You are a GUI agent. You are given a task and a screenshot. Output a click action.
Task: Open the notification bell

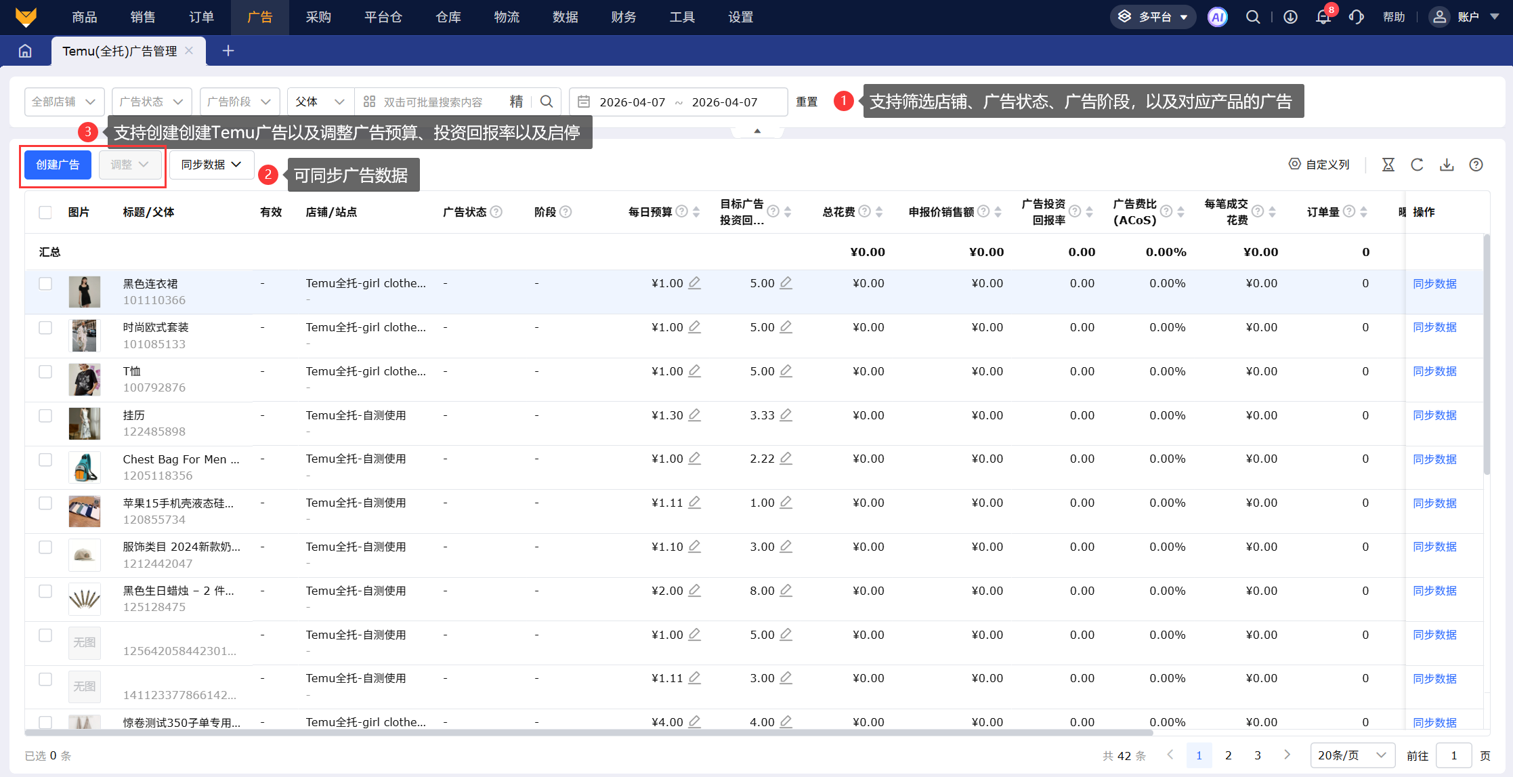point(1323,17)
